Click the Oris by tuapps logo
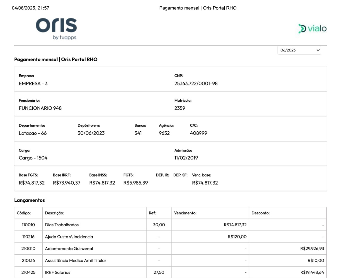Screen dimensions: 341x278 click(56, 29)
